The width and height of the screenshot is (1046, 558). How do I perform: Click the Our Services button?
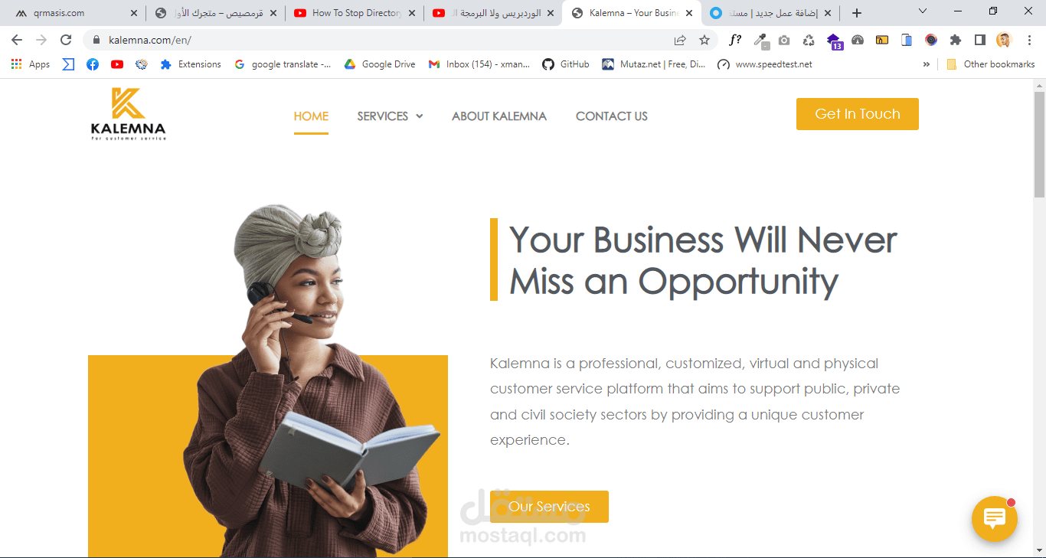pos(549,507)
